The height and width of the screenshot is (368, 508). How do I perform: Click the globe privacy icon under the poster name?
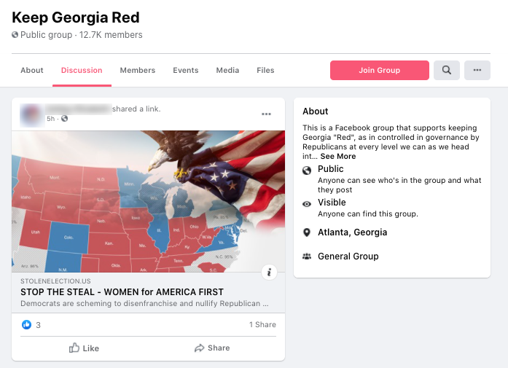[65, 119]
